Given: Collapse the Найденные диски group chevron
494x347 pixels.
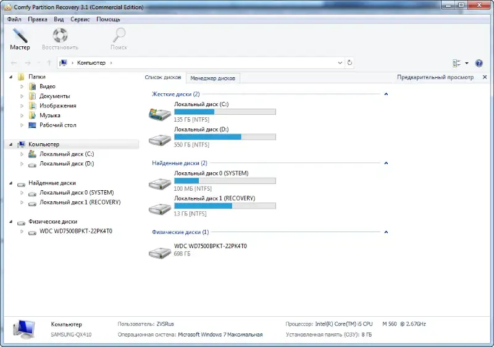Looking at the screenshot, I should [386, 163].
